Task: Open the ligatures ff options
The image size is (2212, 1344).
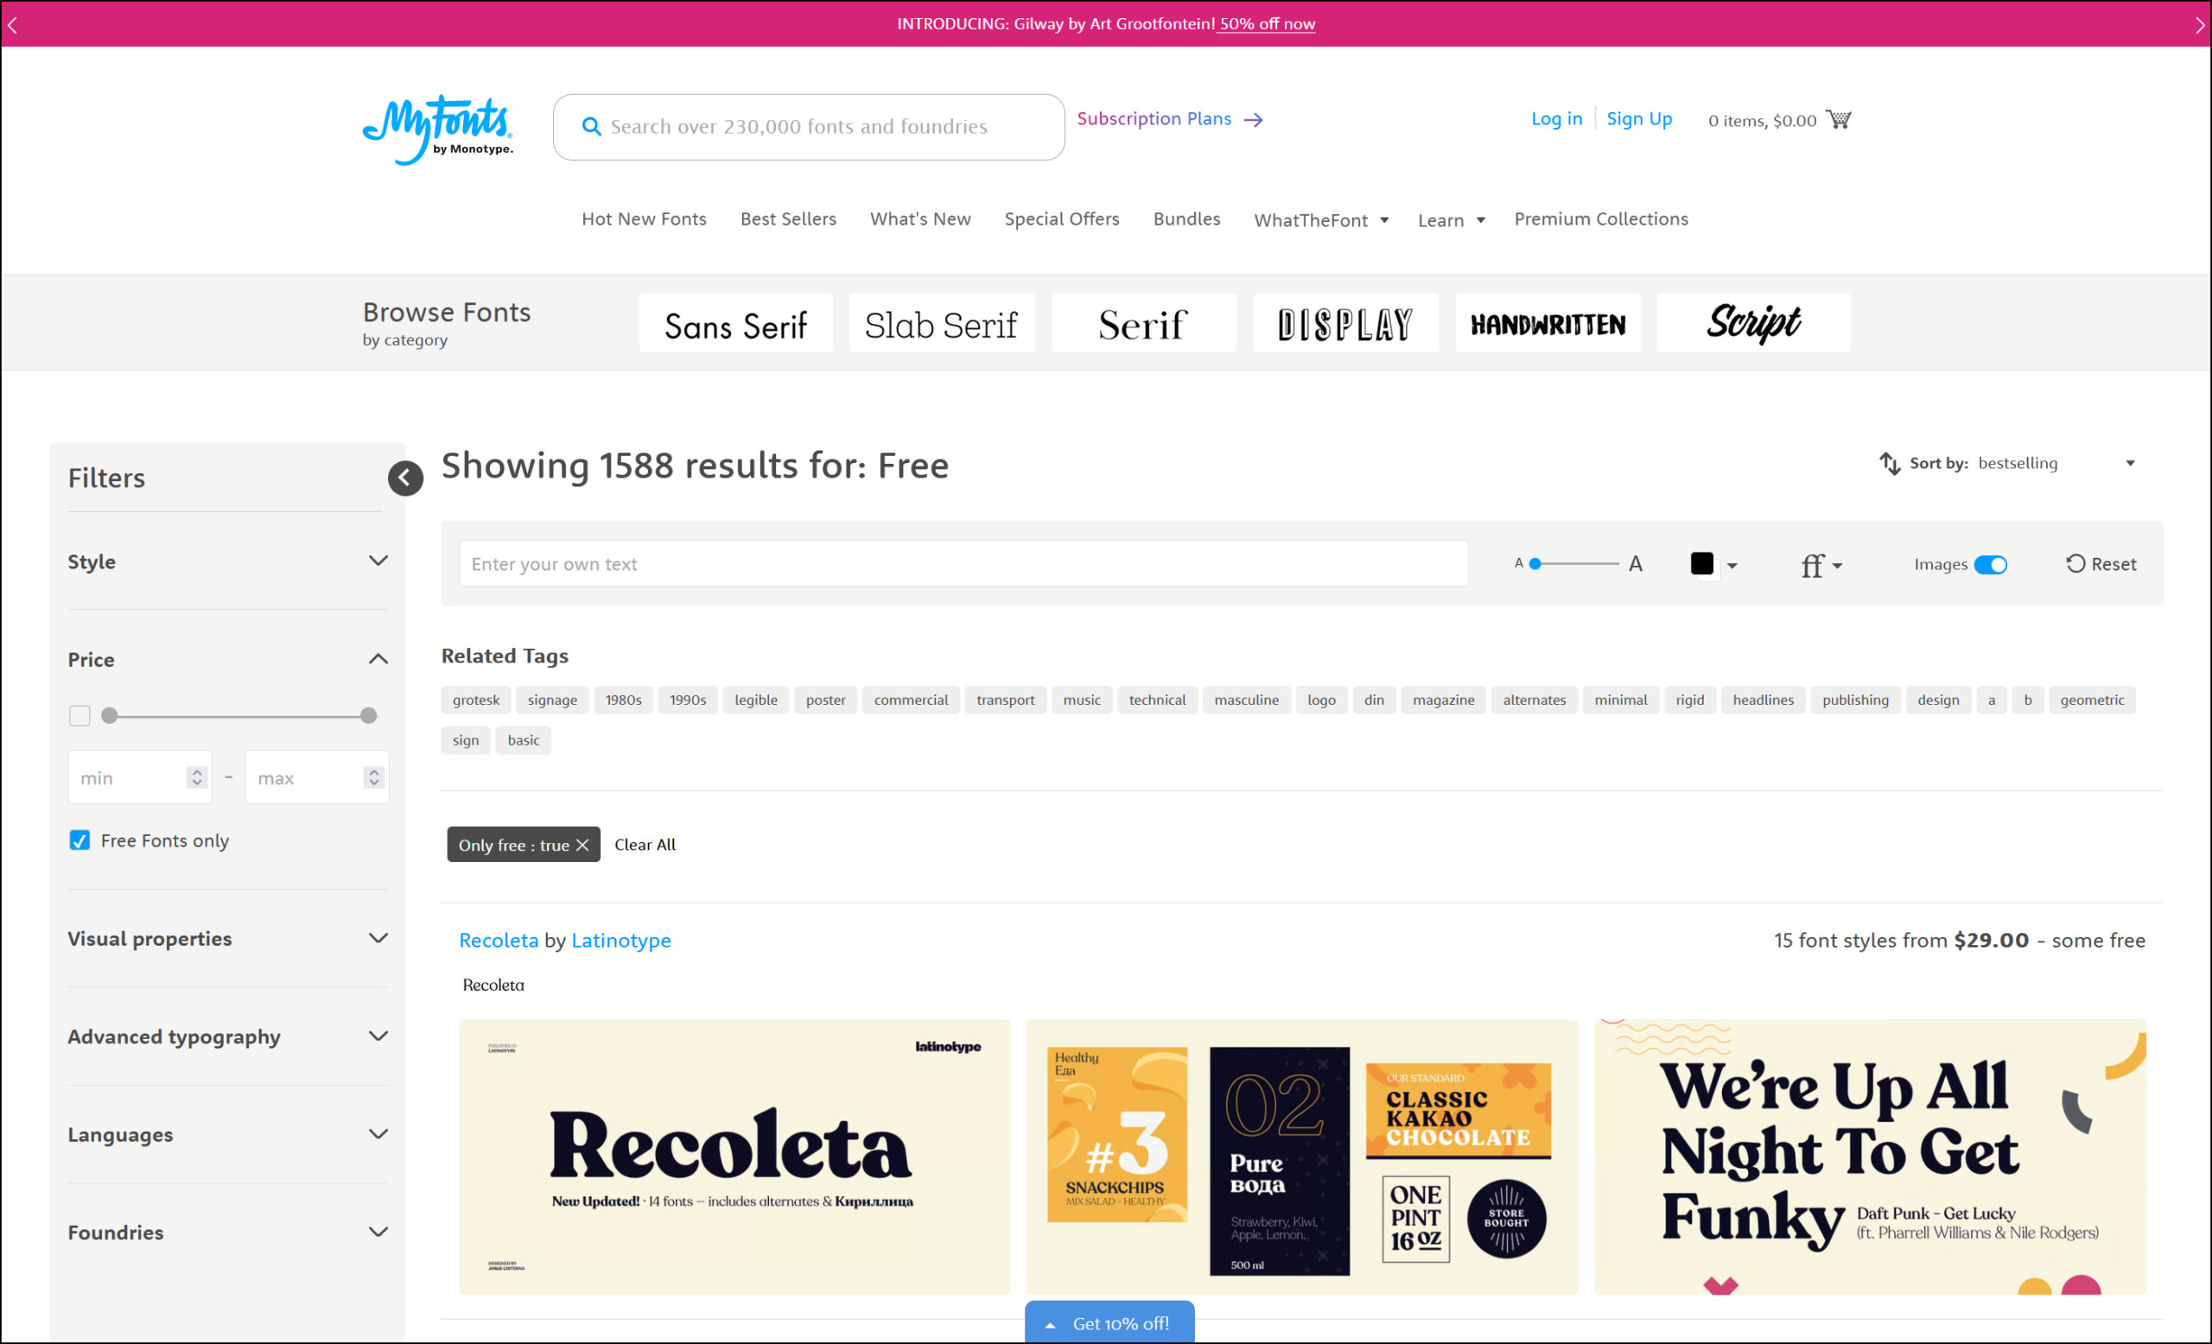Action: point(1821,565)
